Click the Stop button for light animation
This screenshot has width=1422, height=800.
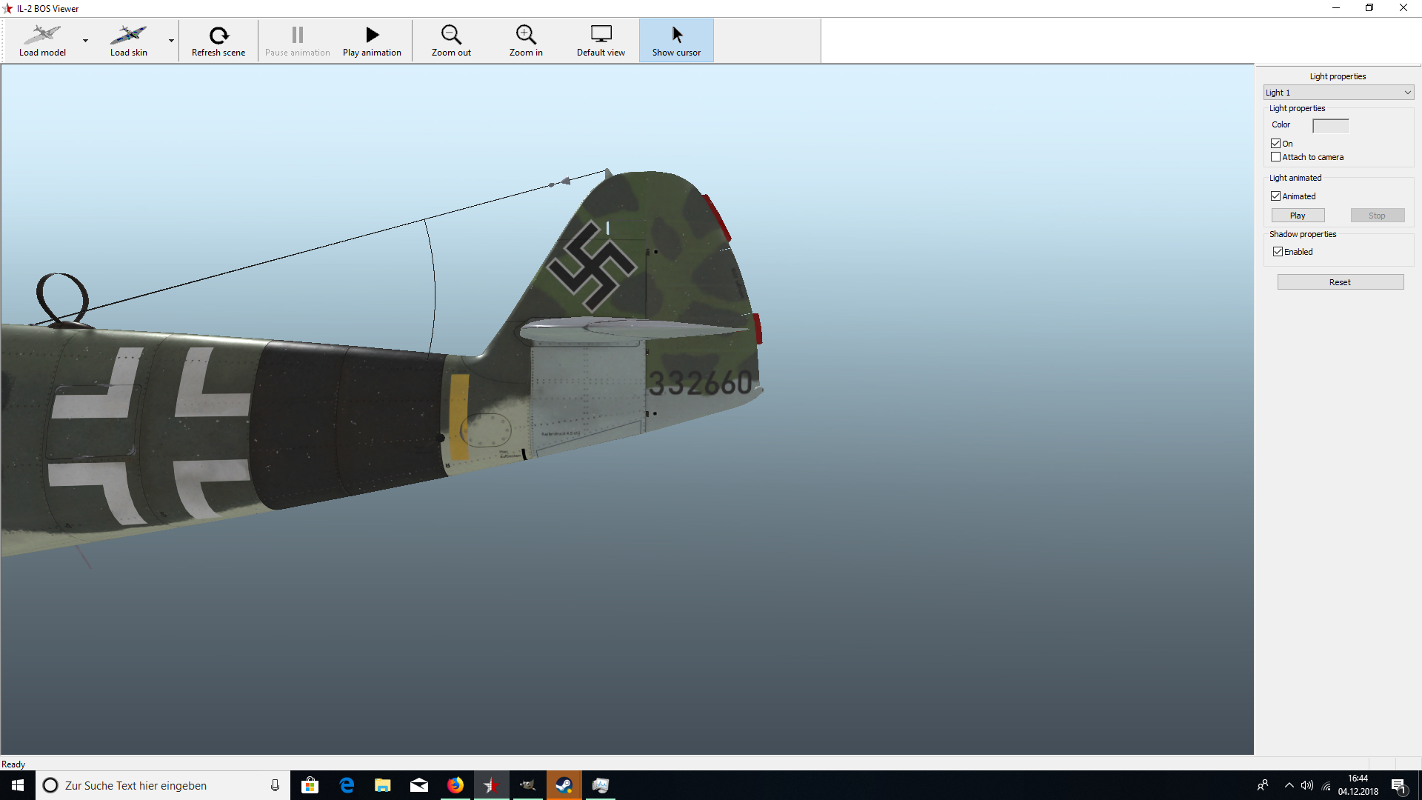point(1377,216)
